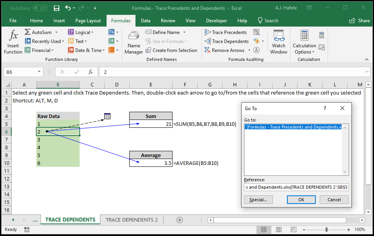The height and width of the screenshot is (236, 374).
Task: Click the Trace Dependents button
Action: [x=226, y=41]
